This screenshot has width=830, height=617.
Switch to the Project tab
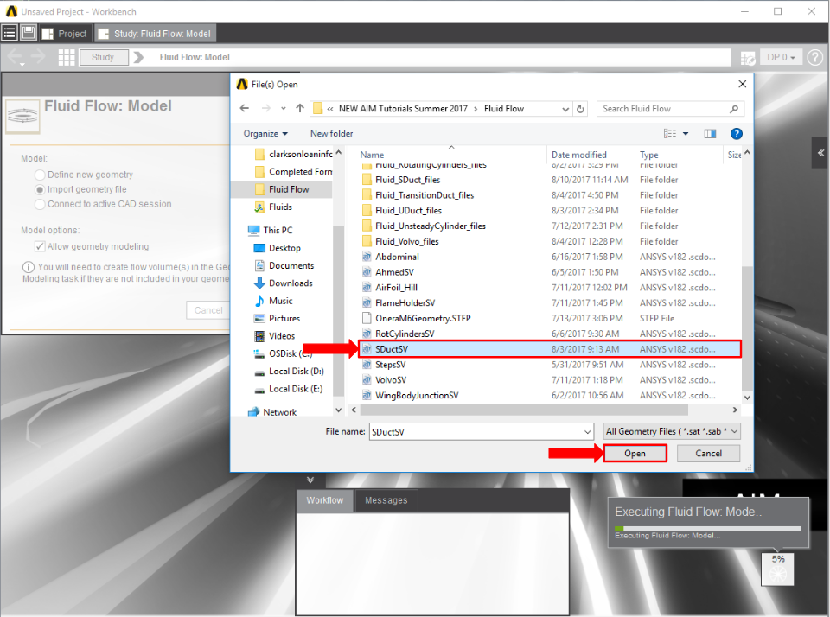[x=65, y=34]
